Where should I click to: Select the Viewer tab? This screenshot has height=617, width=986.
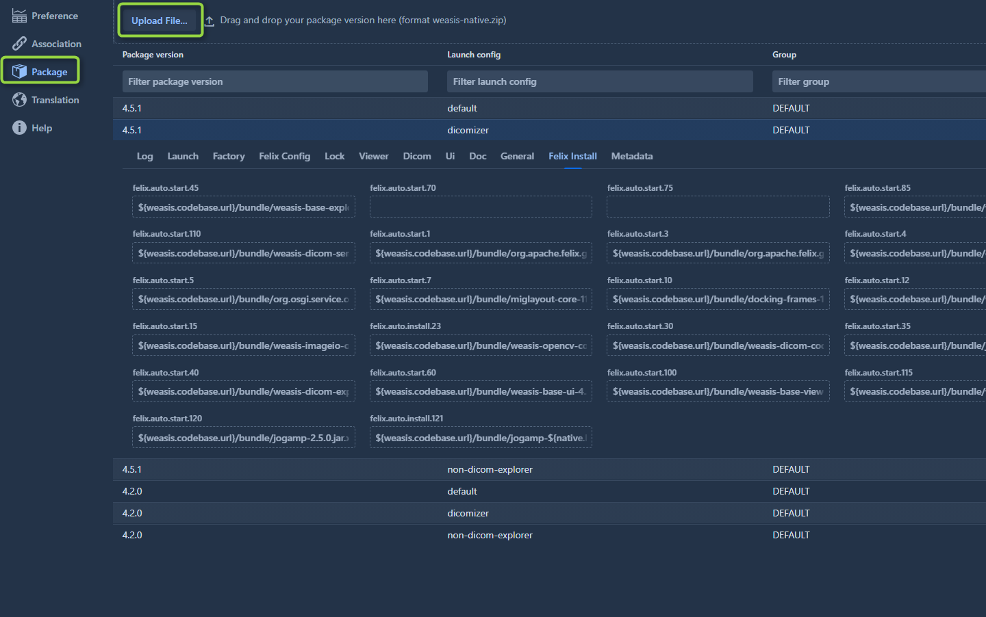click(x=374, y=156)
